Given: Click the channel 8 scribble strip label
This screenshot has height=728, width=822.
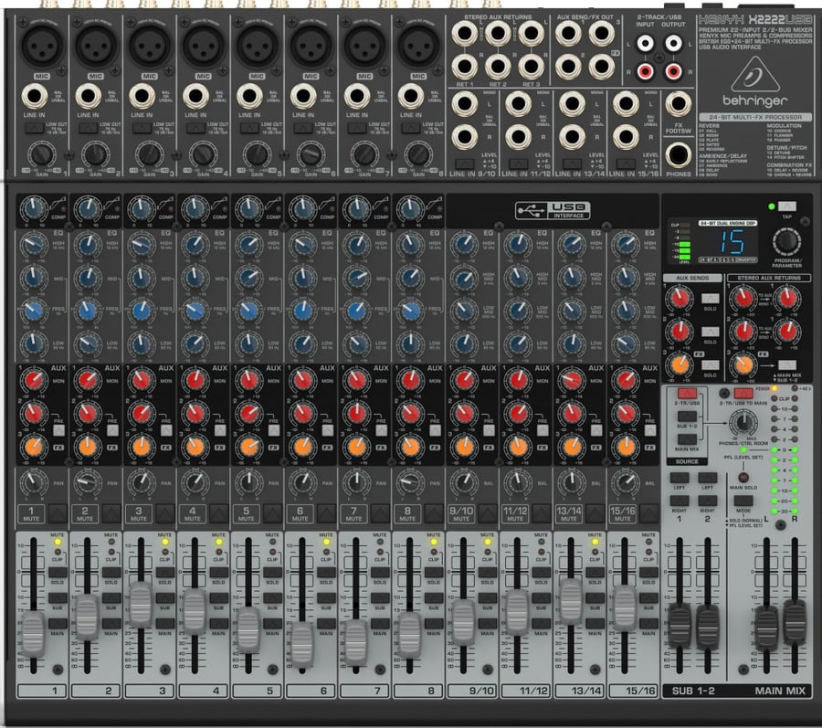Looking at the screenshot, I should tap(417, 691).
